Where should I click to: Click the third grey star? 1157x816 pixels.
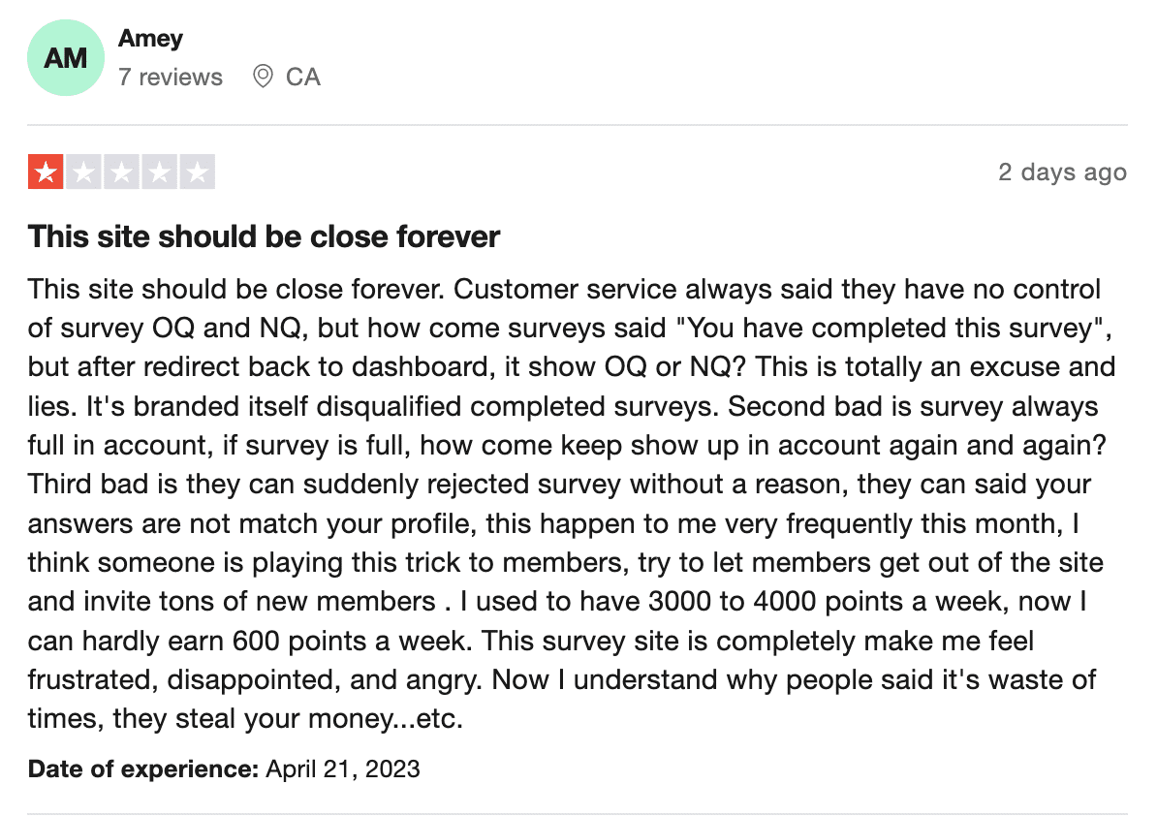click(122, 172)
